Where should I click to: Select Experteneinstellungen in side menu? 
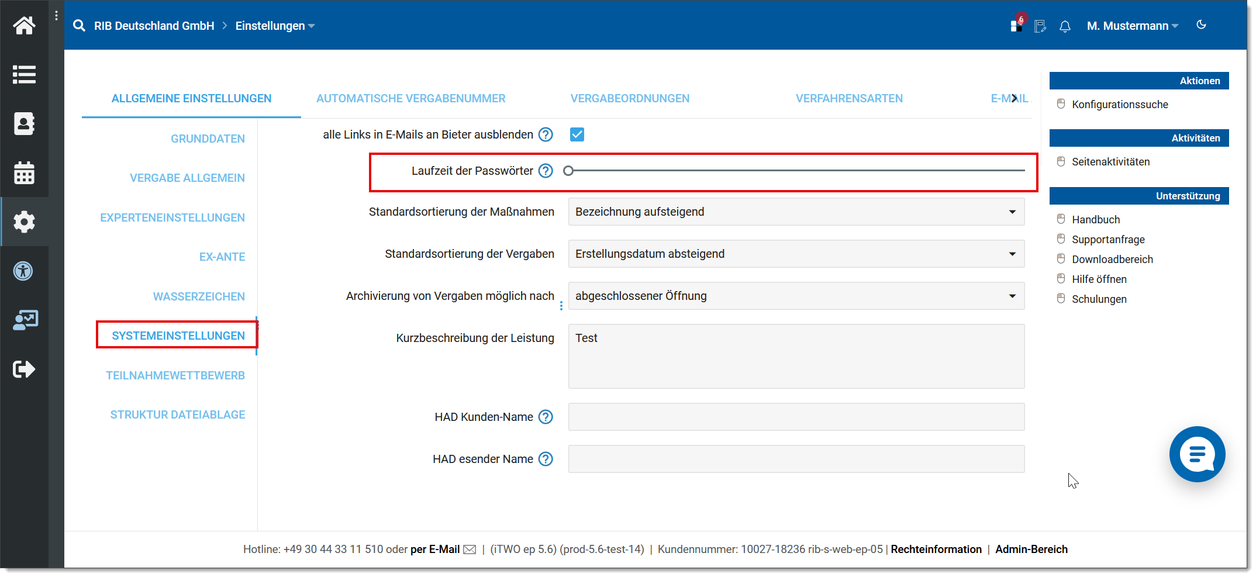pyautogui.click(x=172, y=218)
